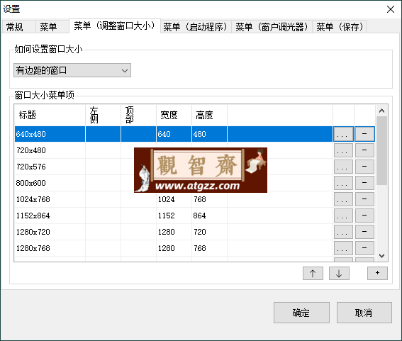Click the 左侧 column header
This screenshot has width=402, height=341.
click(x=103, y=115)
